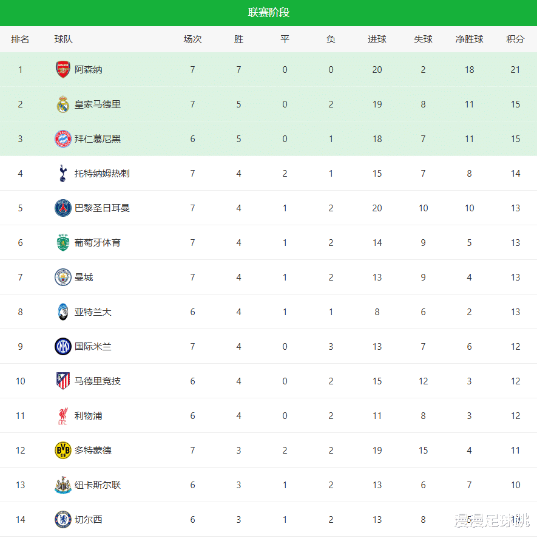
Task: Click the Atlético Madrid crest icon
Action: 62,381
